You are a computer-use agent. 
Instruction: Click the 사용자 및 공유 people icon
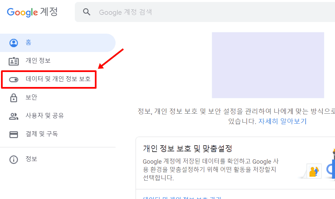click(14, 116)
